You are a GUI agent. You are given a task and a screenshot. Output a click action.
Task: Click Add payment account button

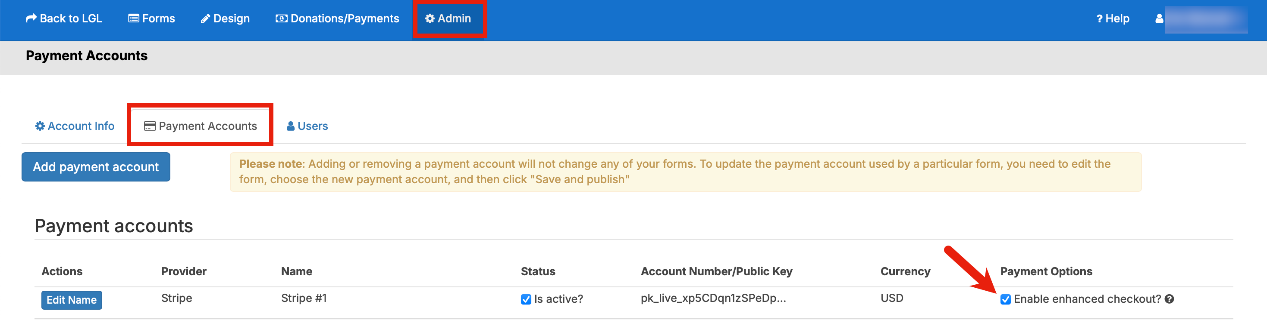(x=96, y=167)
